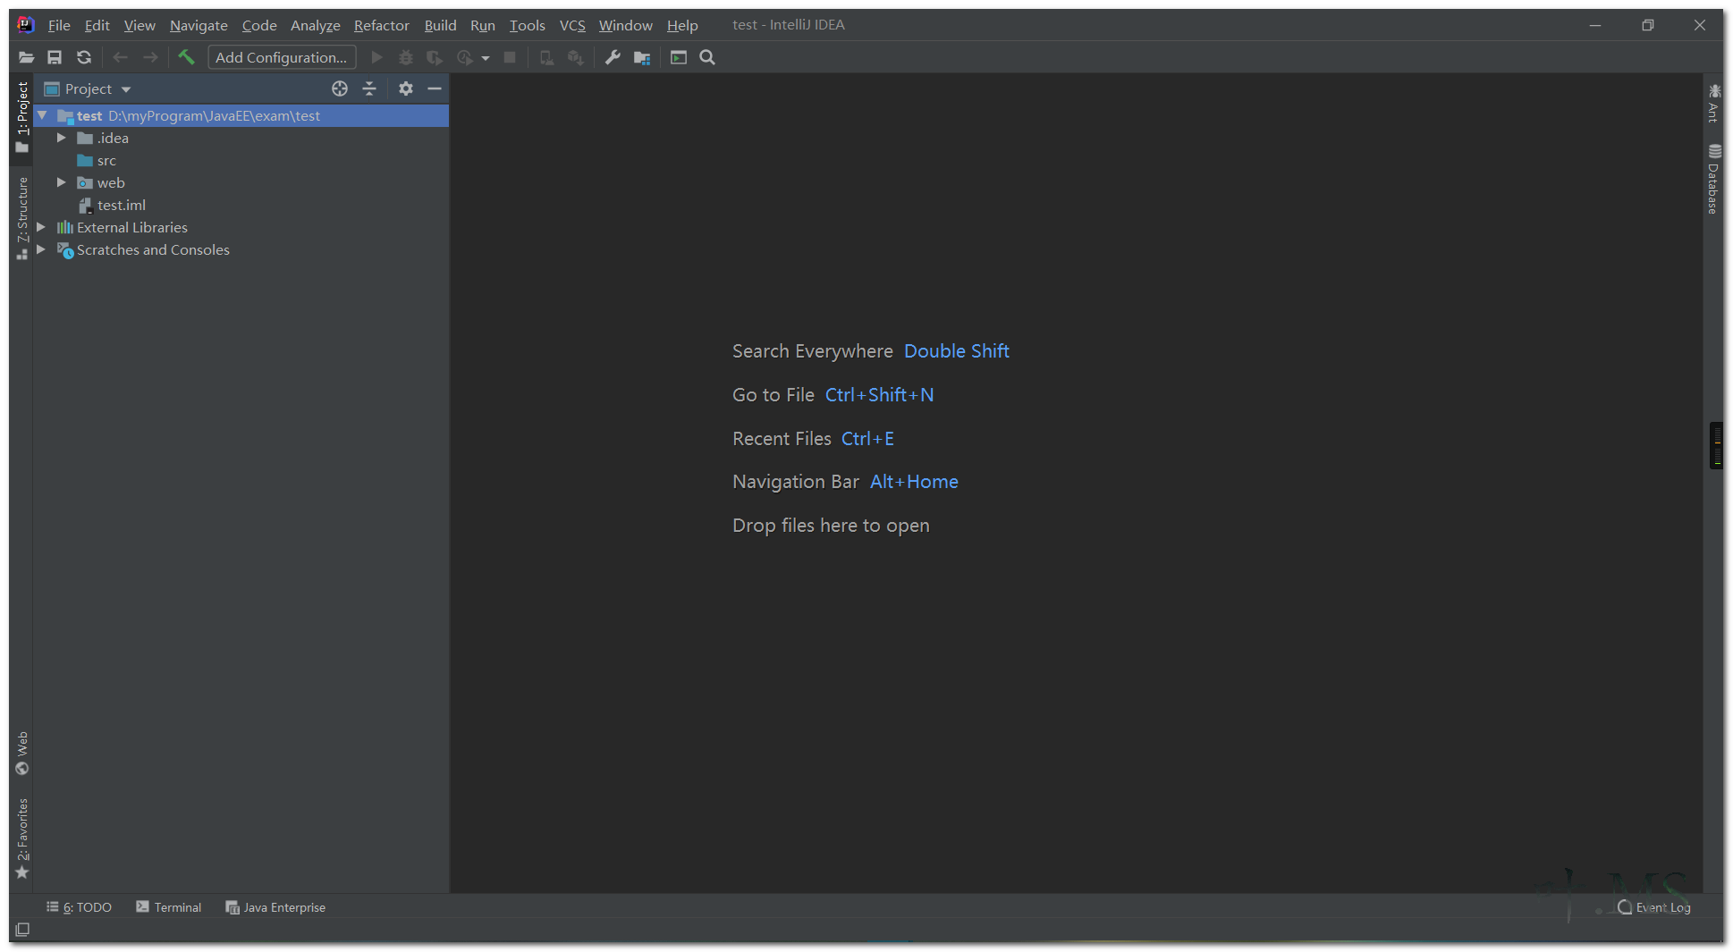
Task: Open the View menu
Action: (x=139, y=25)
